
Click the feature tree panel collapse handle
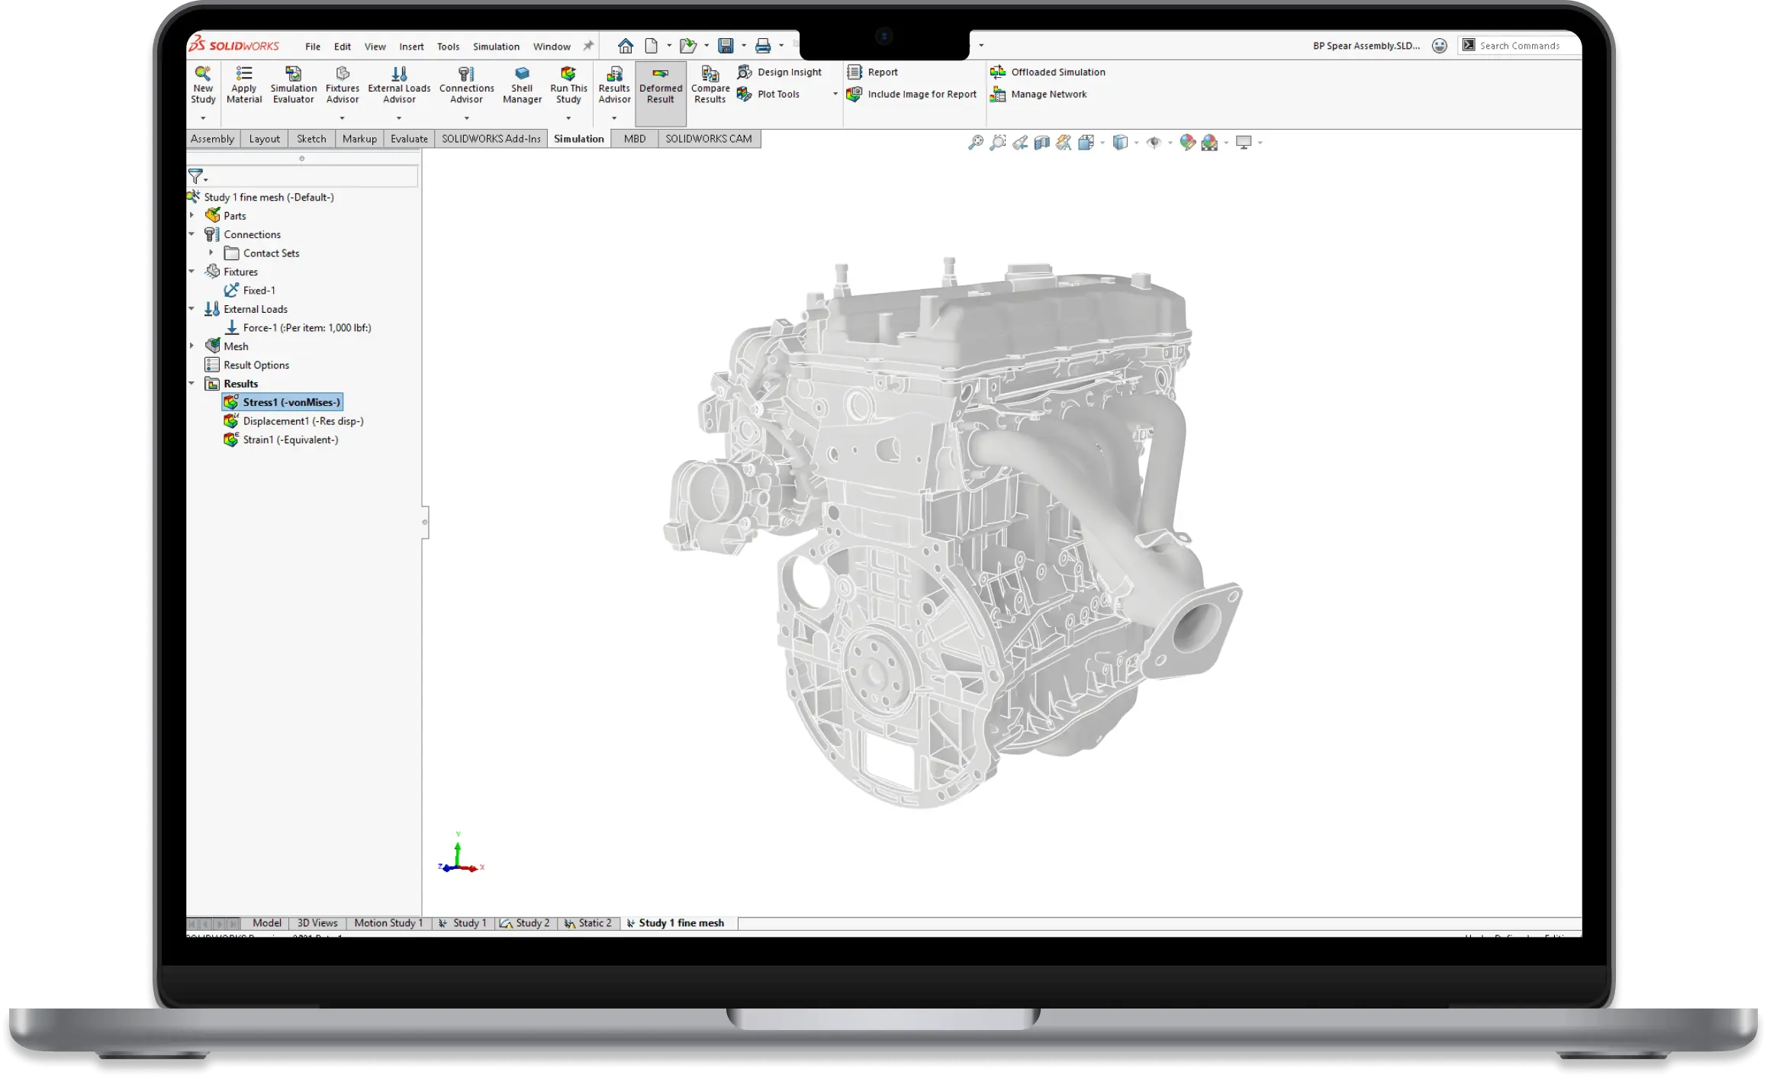(425, 523)
